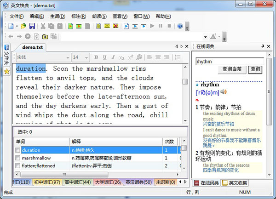Pin the 在线词典 panel with pushpin icon

pos(263,46)
